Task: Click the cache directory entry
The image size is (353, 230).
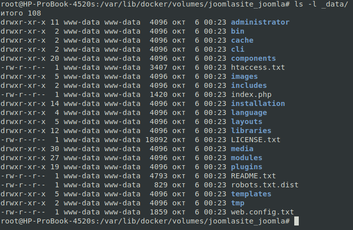Action: [242, 40]
